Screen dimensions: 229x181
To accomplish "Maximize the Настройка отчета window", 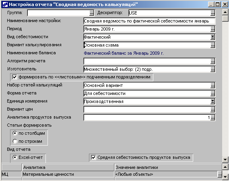I will tap(217, 4).
